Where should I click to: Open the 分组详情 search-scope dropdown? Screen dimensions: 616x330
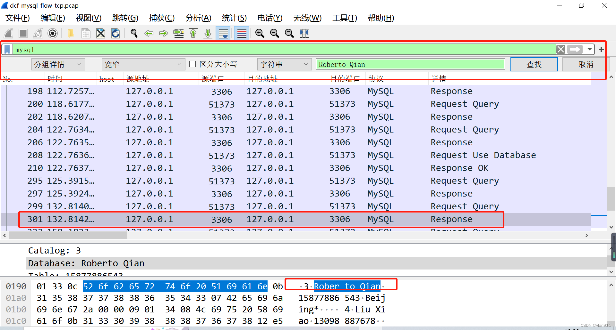pos(58,64)
